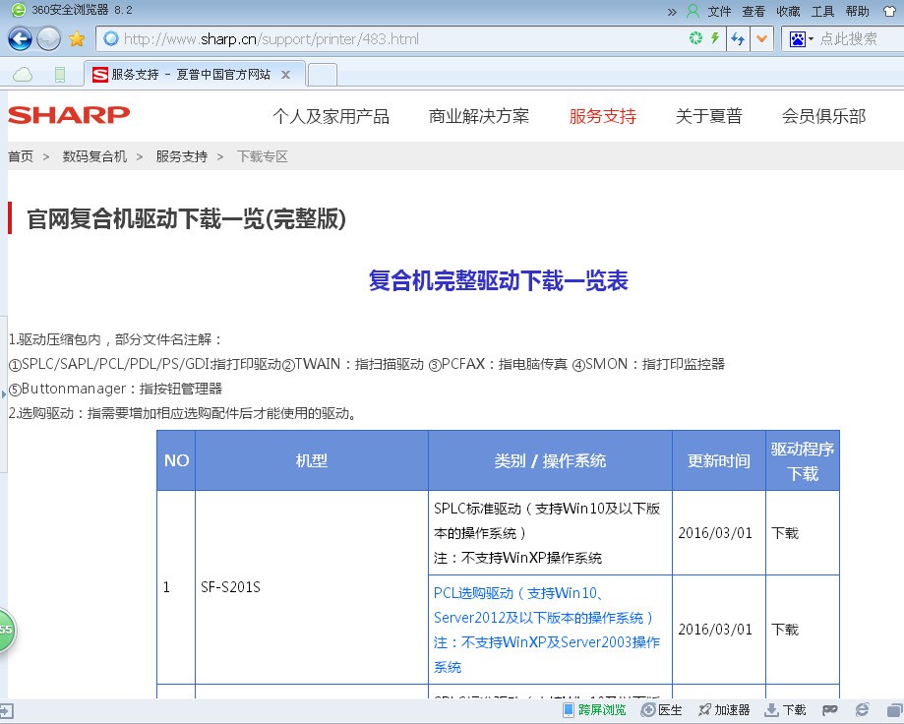Screen dimensions: 904x724
Task: Close the 服务支持 browser tab
Action: tap(285, 75)
